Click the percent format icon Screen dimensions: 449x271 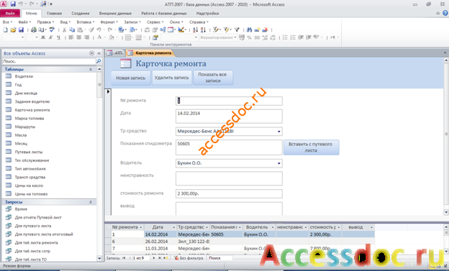tap(249, 37)
